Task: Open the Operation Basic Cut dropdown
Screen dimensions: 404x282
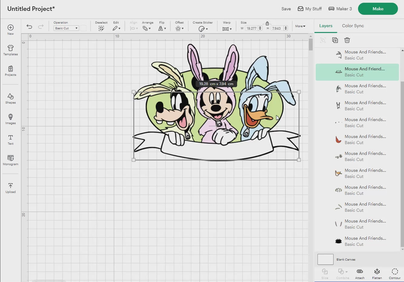Action: (x=66, y=28)
